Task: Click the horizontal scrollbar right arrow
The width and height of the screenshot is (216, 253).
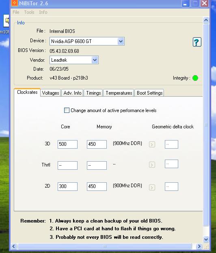Action: click(199, 247)
